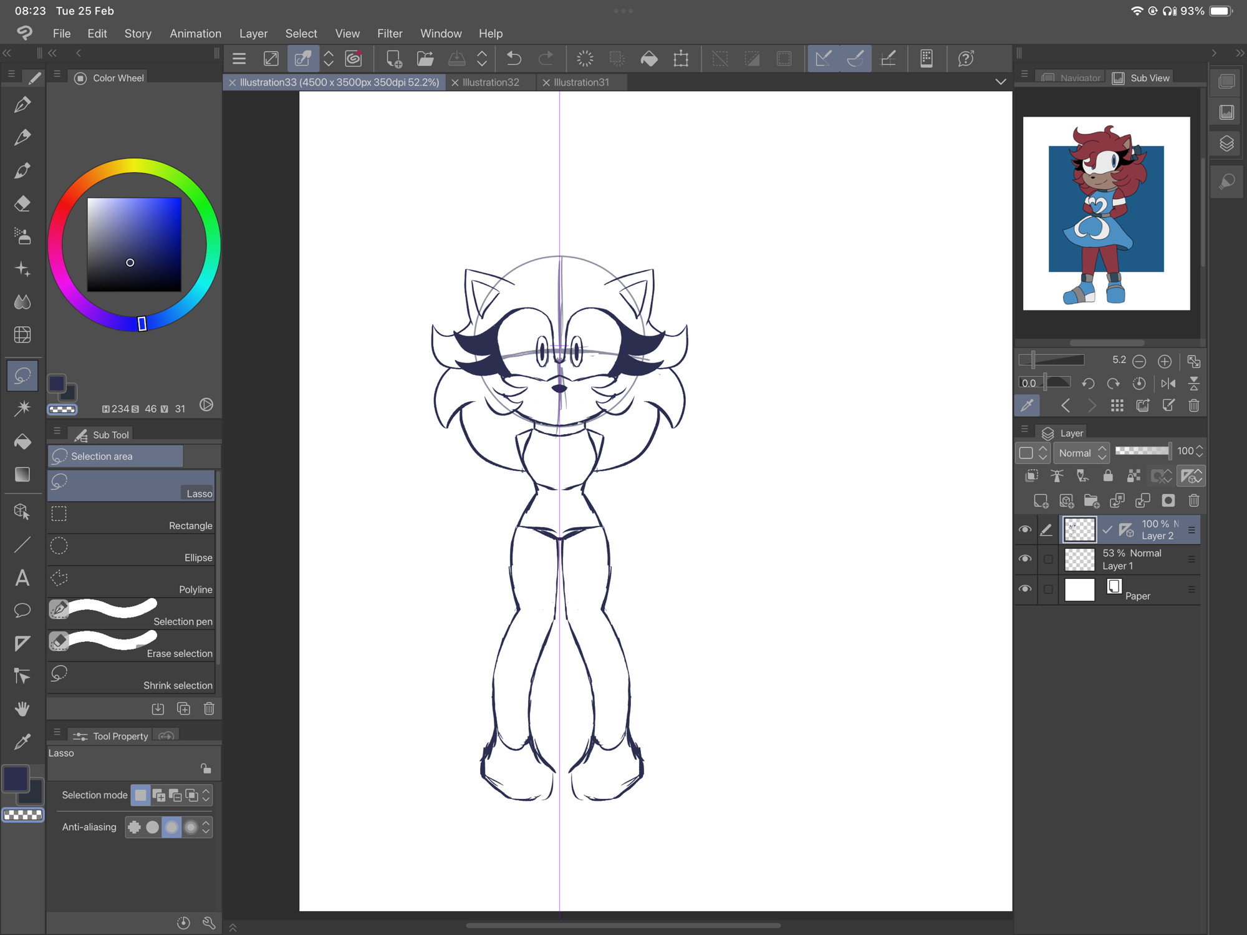
Task: Expand Anti-aliasing options stepper
Action: coord(206,827)
